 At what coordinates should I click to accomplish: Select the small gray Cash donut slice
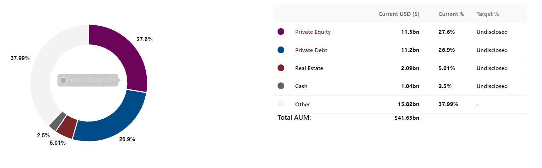click(57, 121)
